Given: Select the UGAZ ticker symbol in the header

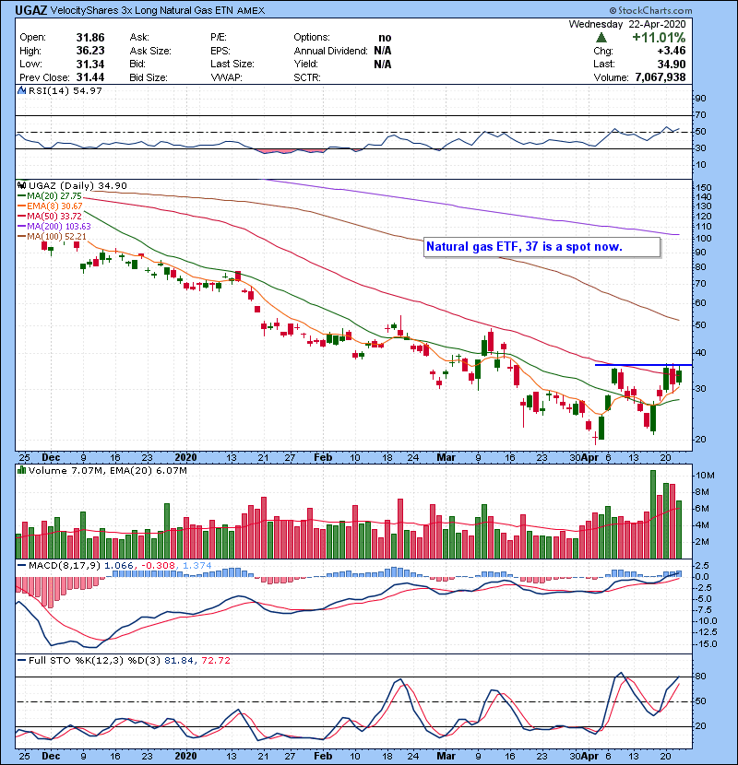Looking at the screenshot, I should click(30, 10).
